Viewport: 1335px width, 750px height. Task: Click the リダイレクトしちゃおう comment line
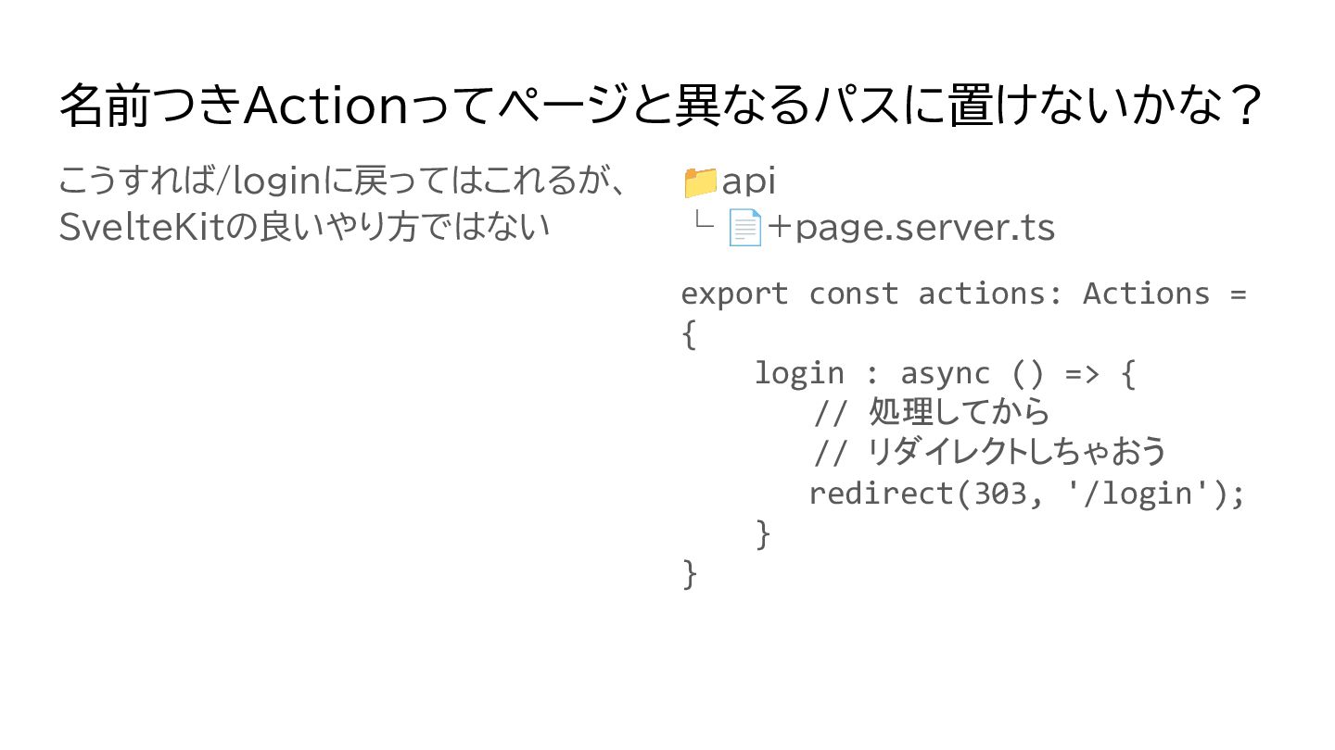tap(988, 453)
